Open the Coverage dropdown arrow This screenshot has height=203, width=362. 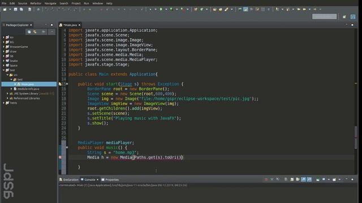[176, 9]
